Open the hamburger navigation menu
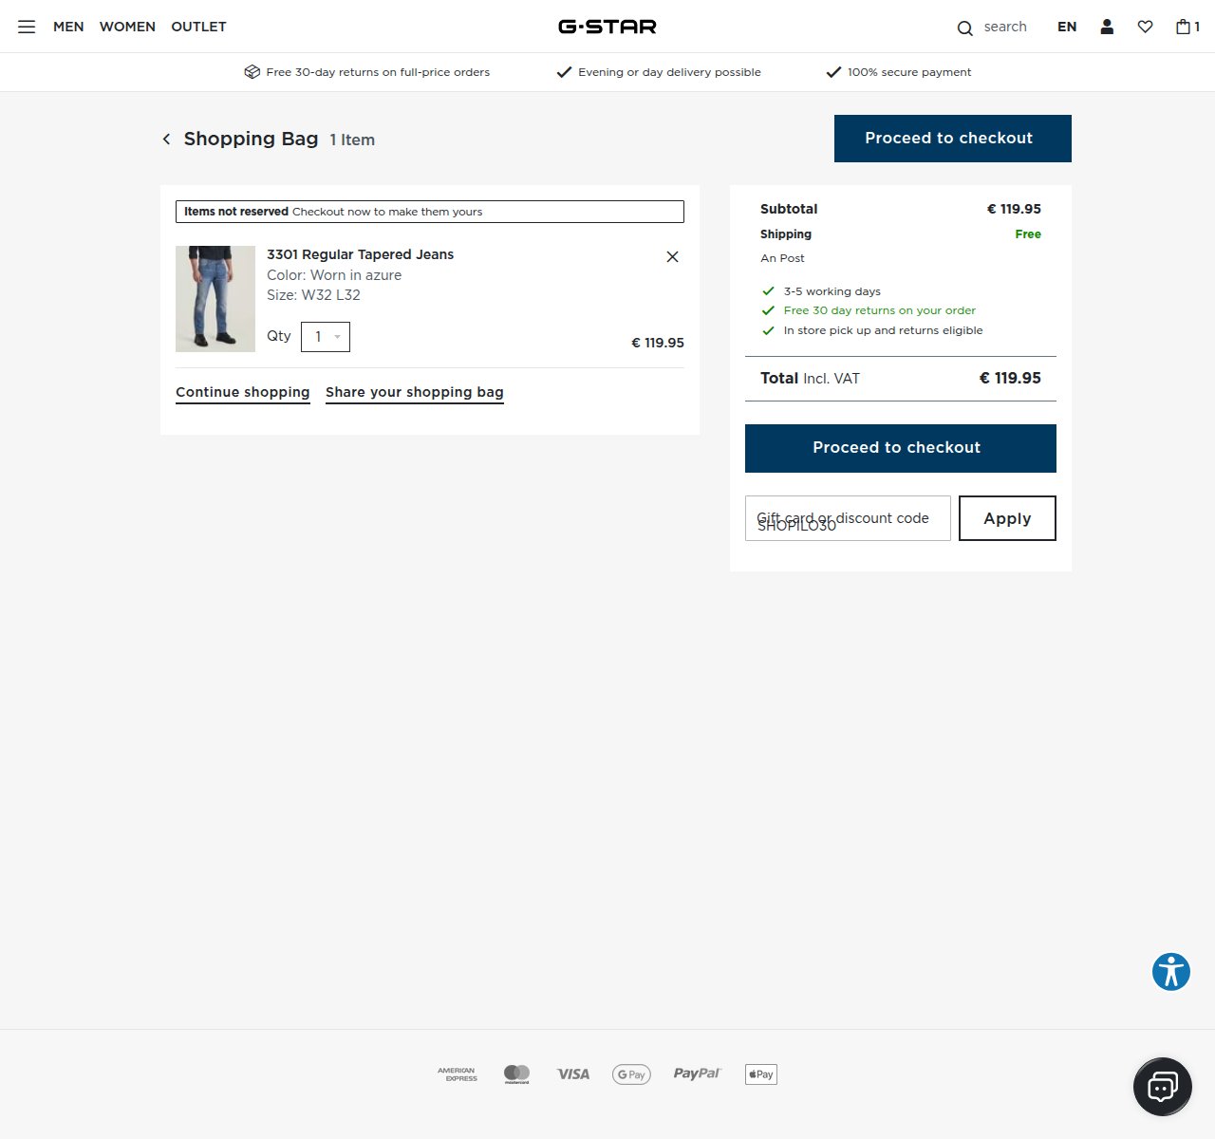 27,27
